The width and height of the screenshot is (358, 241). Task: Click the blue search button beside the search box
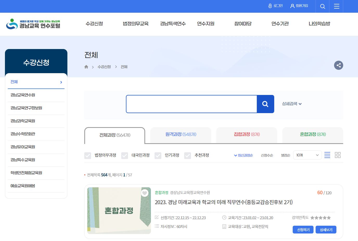click(x=265, y=104)
